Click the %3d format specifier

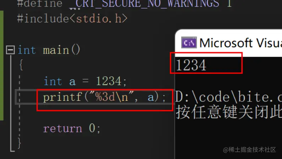pyautogui.click(x=105, y=97)
